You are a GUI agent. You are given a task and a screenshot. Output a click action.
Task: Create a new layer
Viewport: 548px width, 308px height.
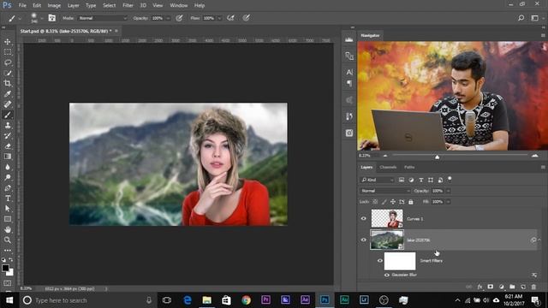(x=523, y=287)
